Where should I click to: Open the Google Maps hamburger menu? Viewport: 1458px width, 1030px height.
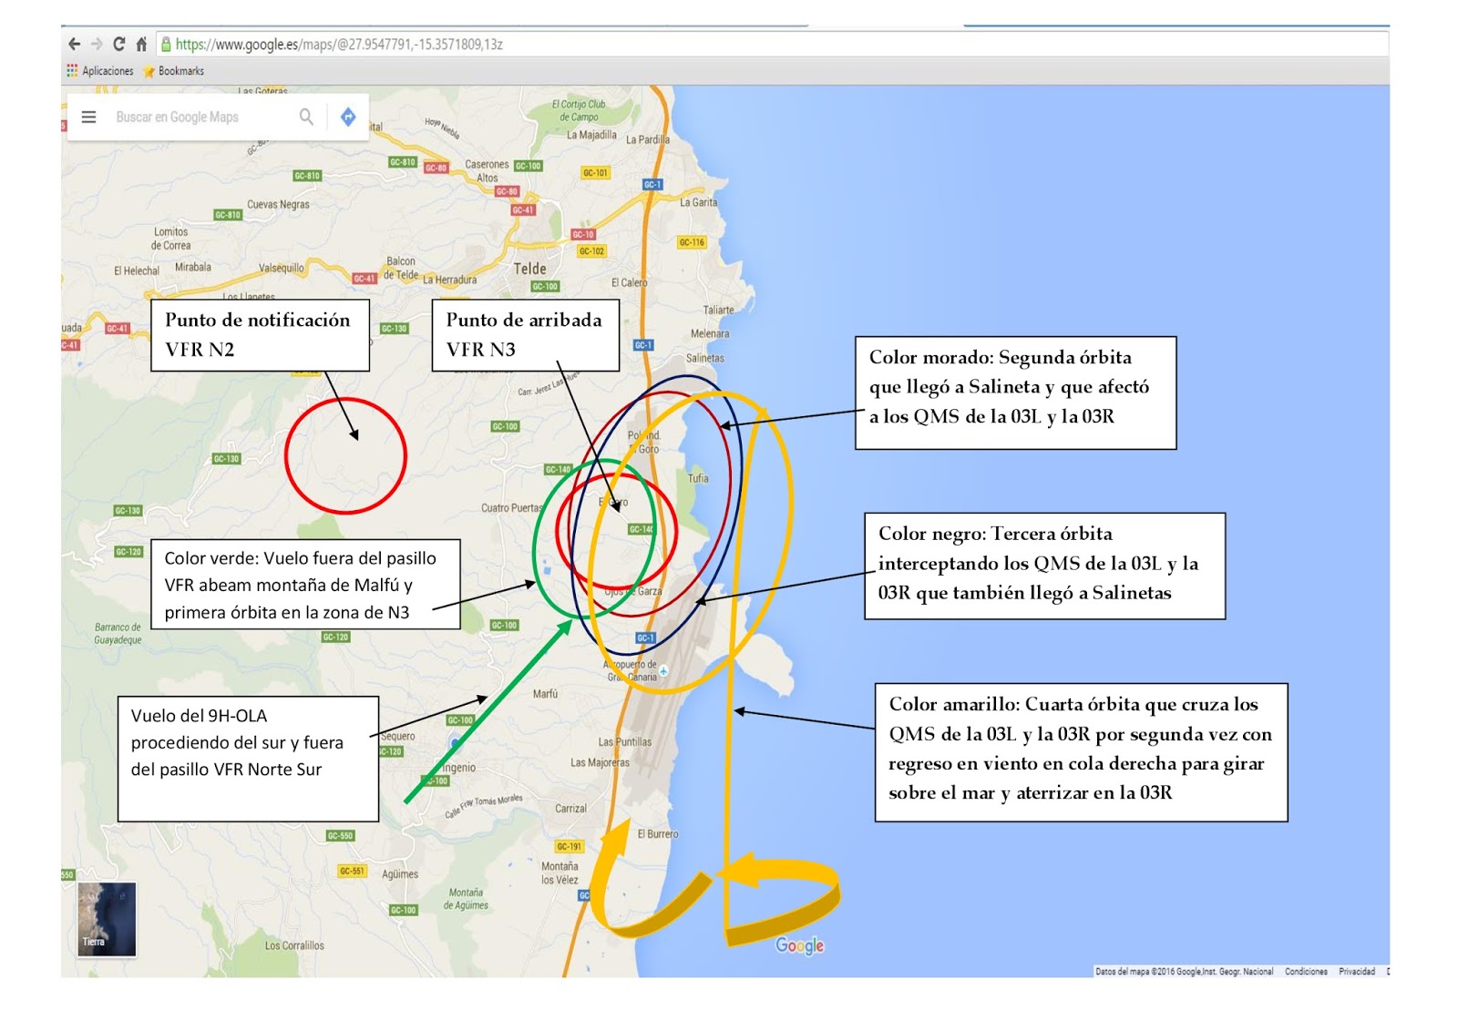(x=88, y=117)
